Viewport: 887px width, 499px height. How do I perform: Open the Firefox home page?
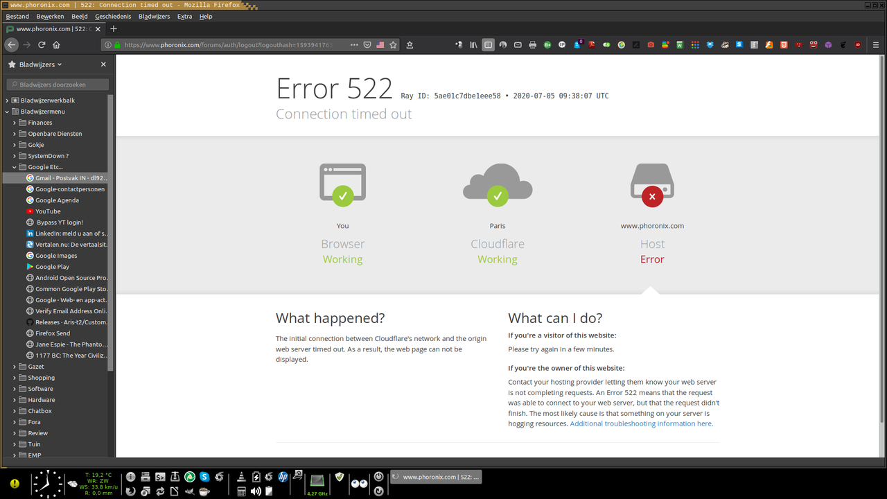(x=57, y=44)
